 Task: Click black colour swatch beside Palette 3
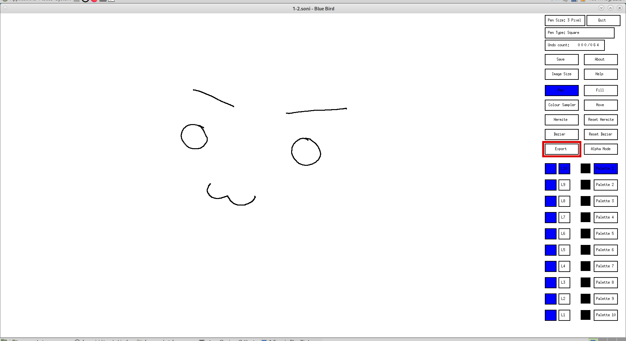point(586,201)
